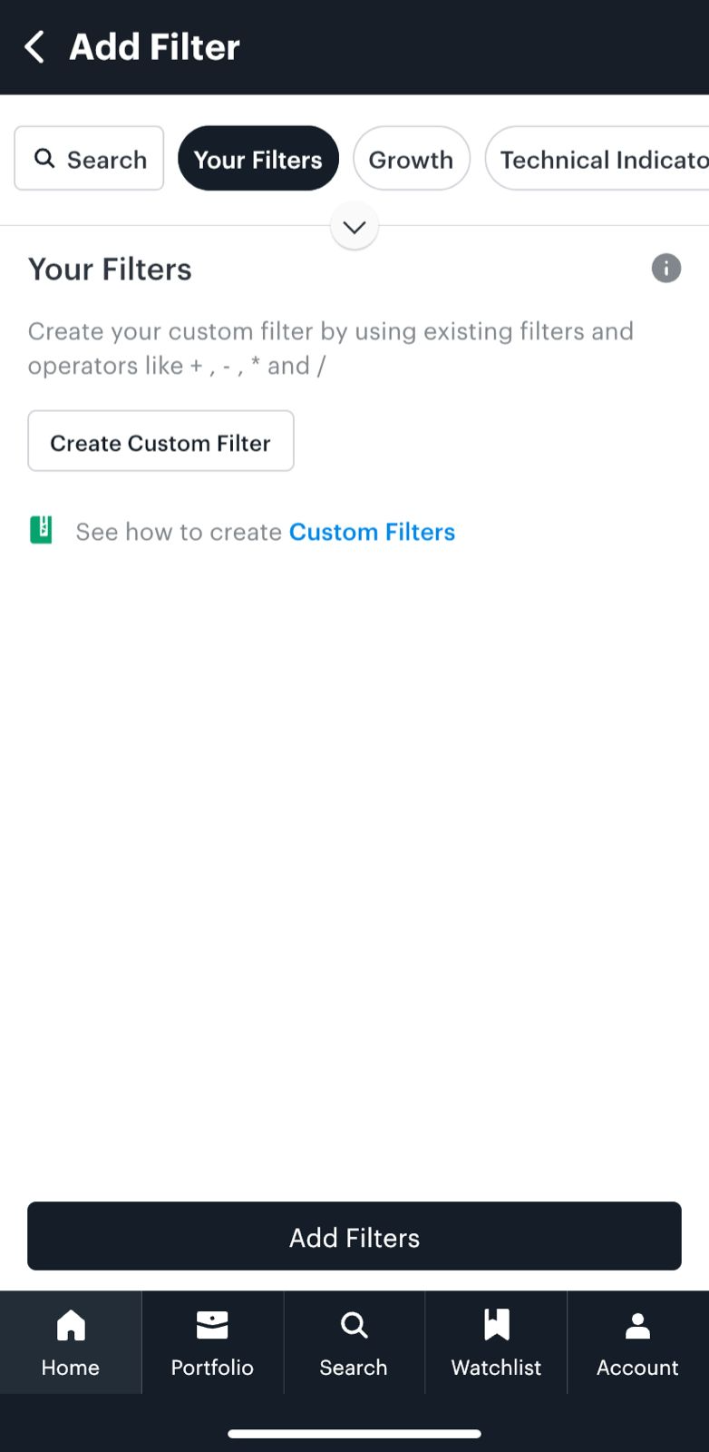Select the Your Filters category chip
This screenshot has width=709, height=1452.
click(257, 158)
